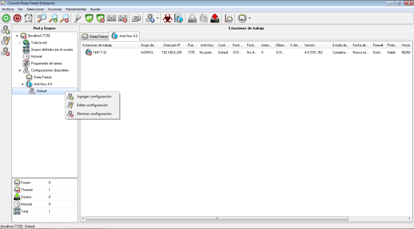Image resolution: width=414 pixels, height=229 pixels.
Task: Select Programador de tareas tree item
Action: click(47, 63)
